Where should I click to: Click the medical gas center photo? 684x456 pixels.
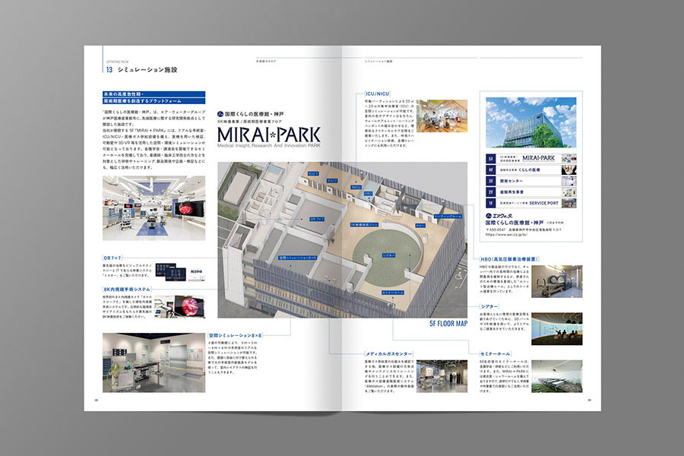click(442, 376)
